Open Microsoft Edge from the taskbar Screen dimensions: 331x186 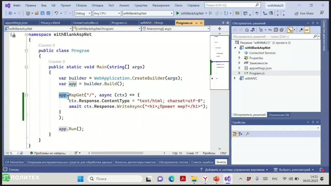(x=172, y=179)
